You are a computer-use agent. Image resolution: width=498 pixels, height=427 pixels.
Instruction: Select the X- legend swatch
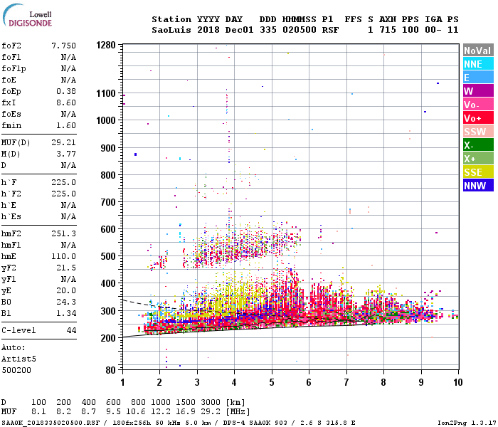478,145
